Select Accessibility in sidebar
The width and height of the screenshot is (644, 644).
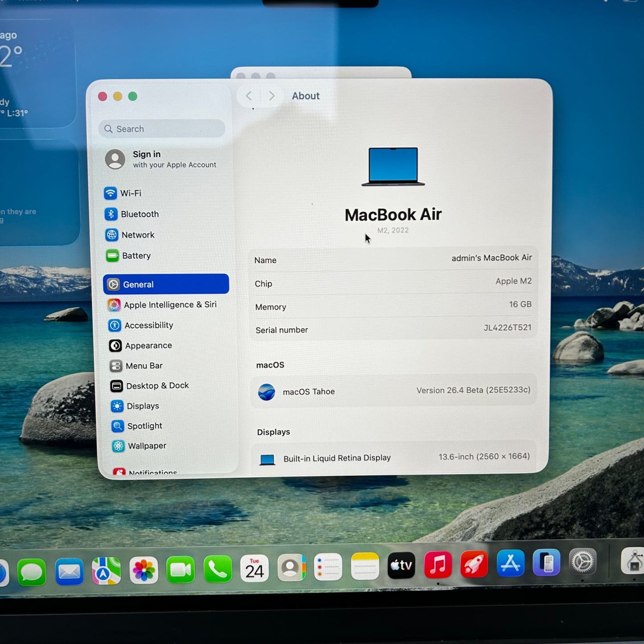click(148, 325)
